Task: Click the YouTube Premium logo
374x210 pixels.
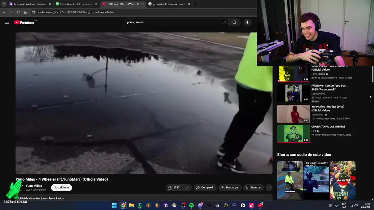Action: point(24,22)
